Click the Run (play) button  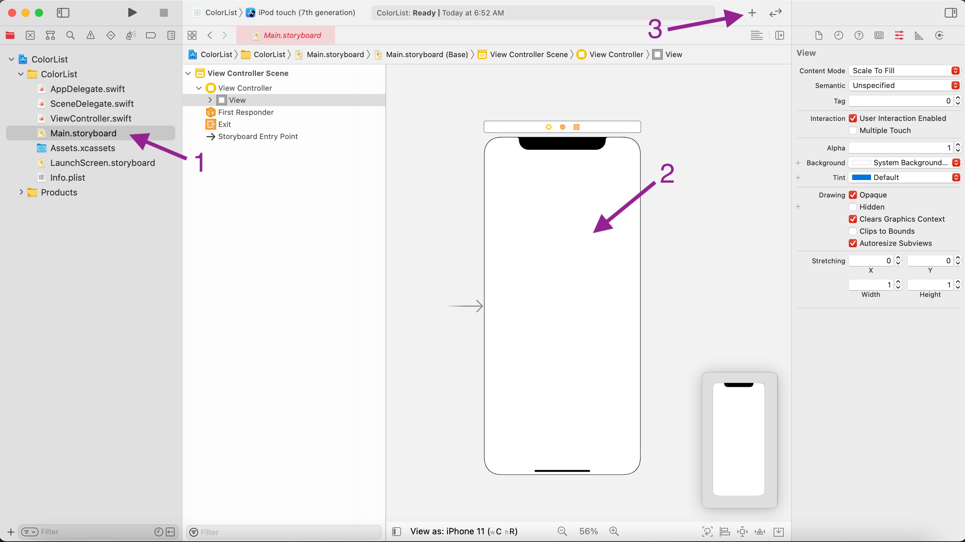(x=132, y=13)
